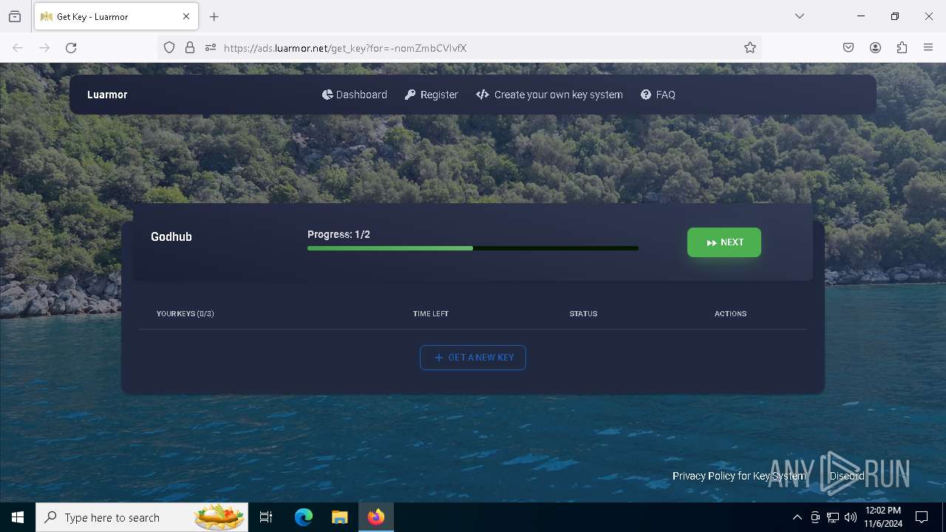
Task: Click the browser address bar URL
Action: pos(345,48)
